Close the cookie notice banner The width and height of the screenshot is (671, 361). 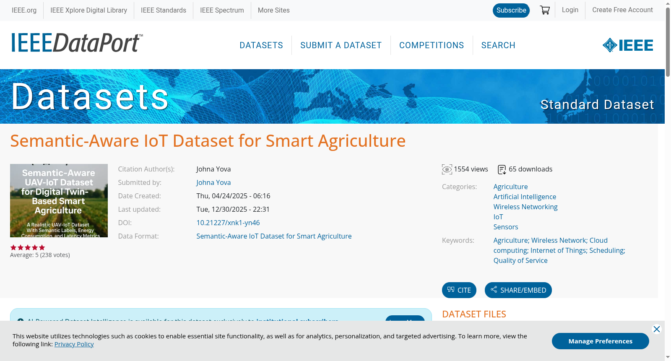(x=657, y=329)
